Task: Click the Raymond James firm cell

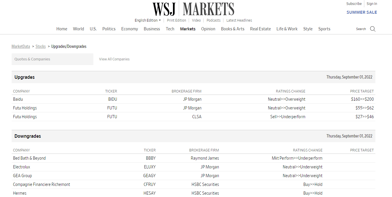Action: point(205,158)
